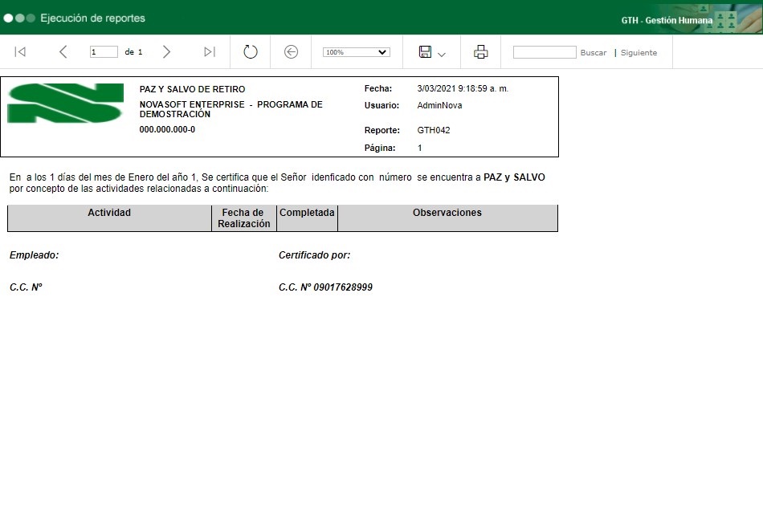Refresh the report with circular arrow icon
763x521 pixels.
click(251, 52)
